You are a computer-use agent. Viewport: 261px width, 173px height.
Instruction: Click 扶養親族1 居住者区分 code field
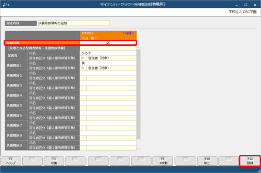pos(83,68)
